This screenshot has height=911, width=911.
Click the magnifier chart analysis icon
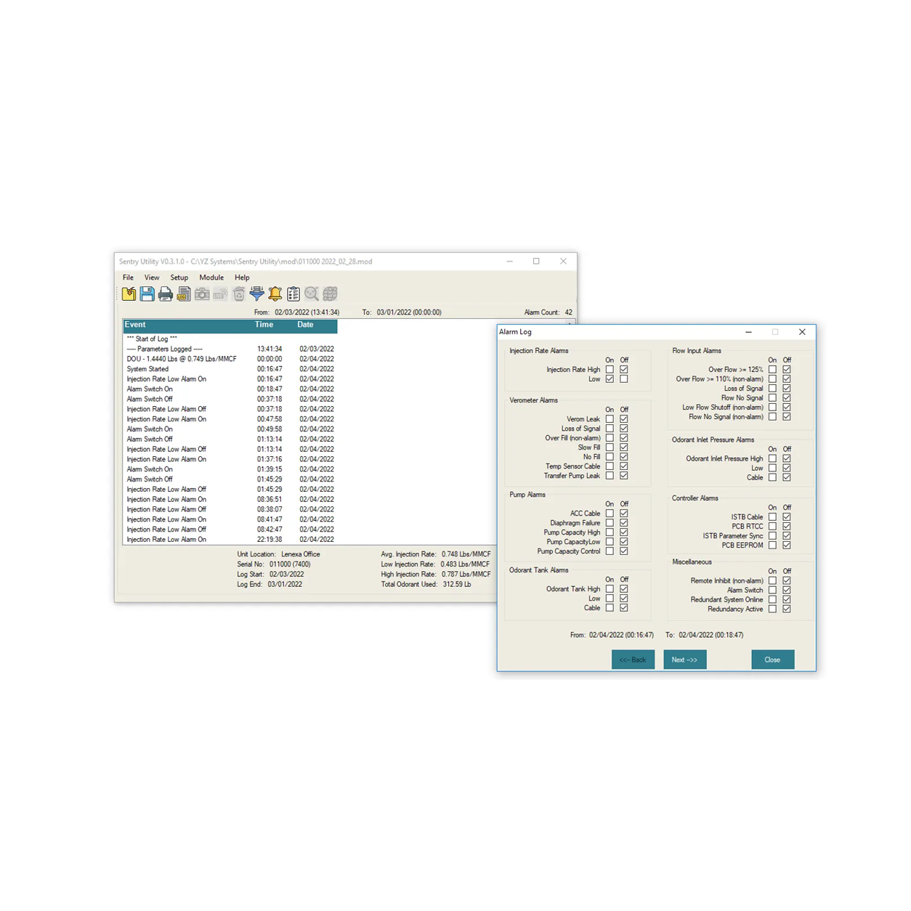(312, 293)
